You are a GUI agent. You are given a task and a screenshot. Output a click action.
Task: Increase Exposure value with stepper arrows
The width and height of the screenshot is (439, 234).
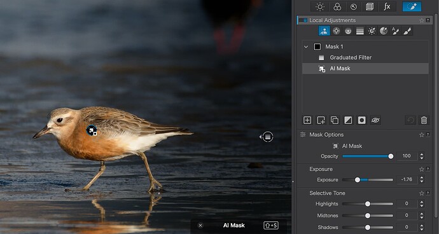[x=422, y=178]
